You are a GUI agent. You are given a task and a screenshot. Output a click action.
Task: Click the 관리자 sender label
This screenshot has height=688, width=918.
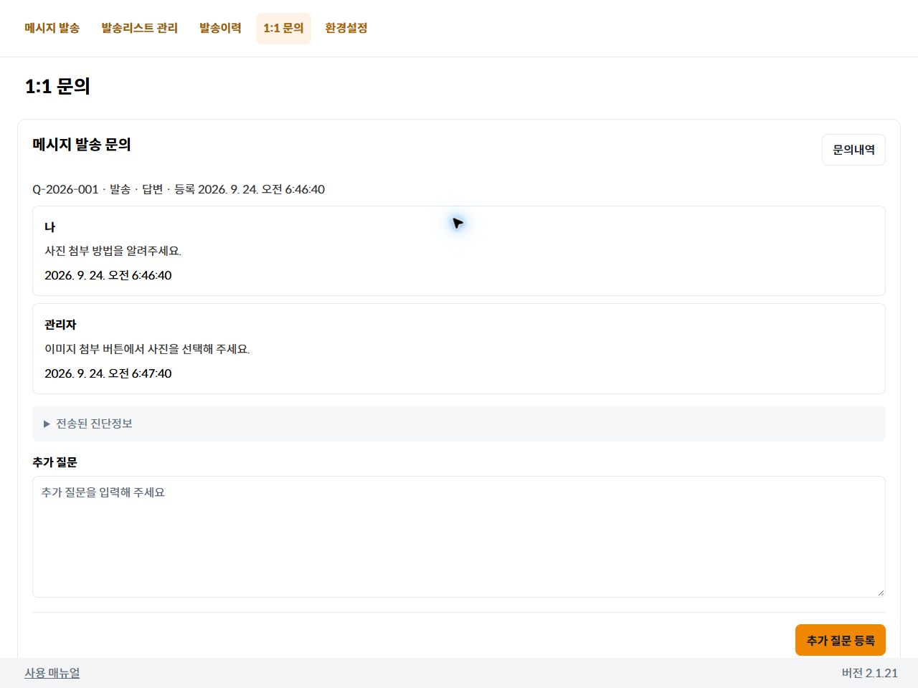click(60, 325)
